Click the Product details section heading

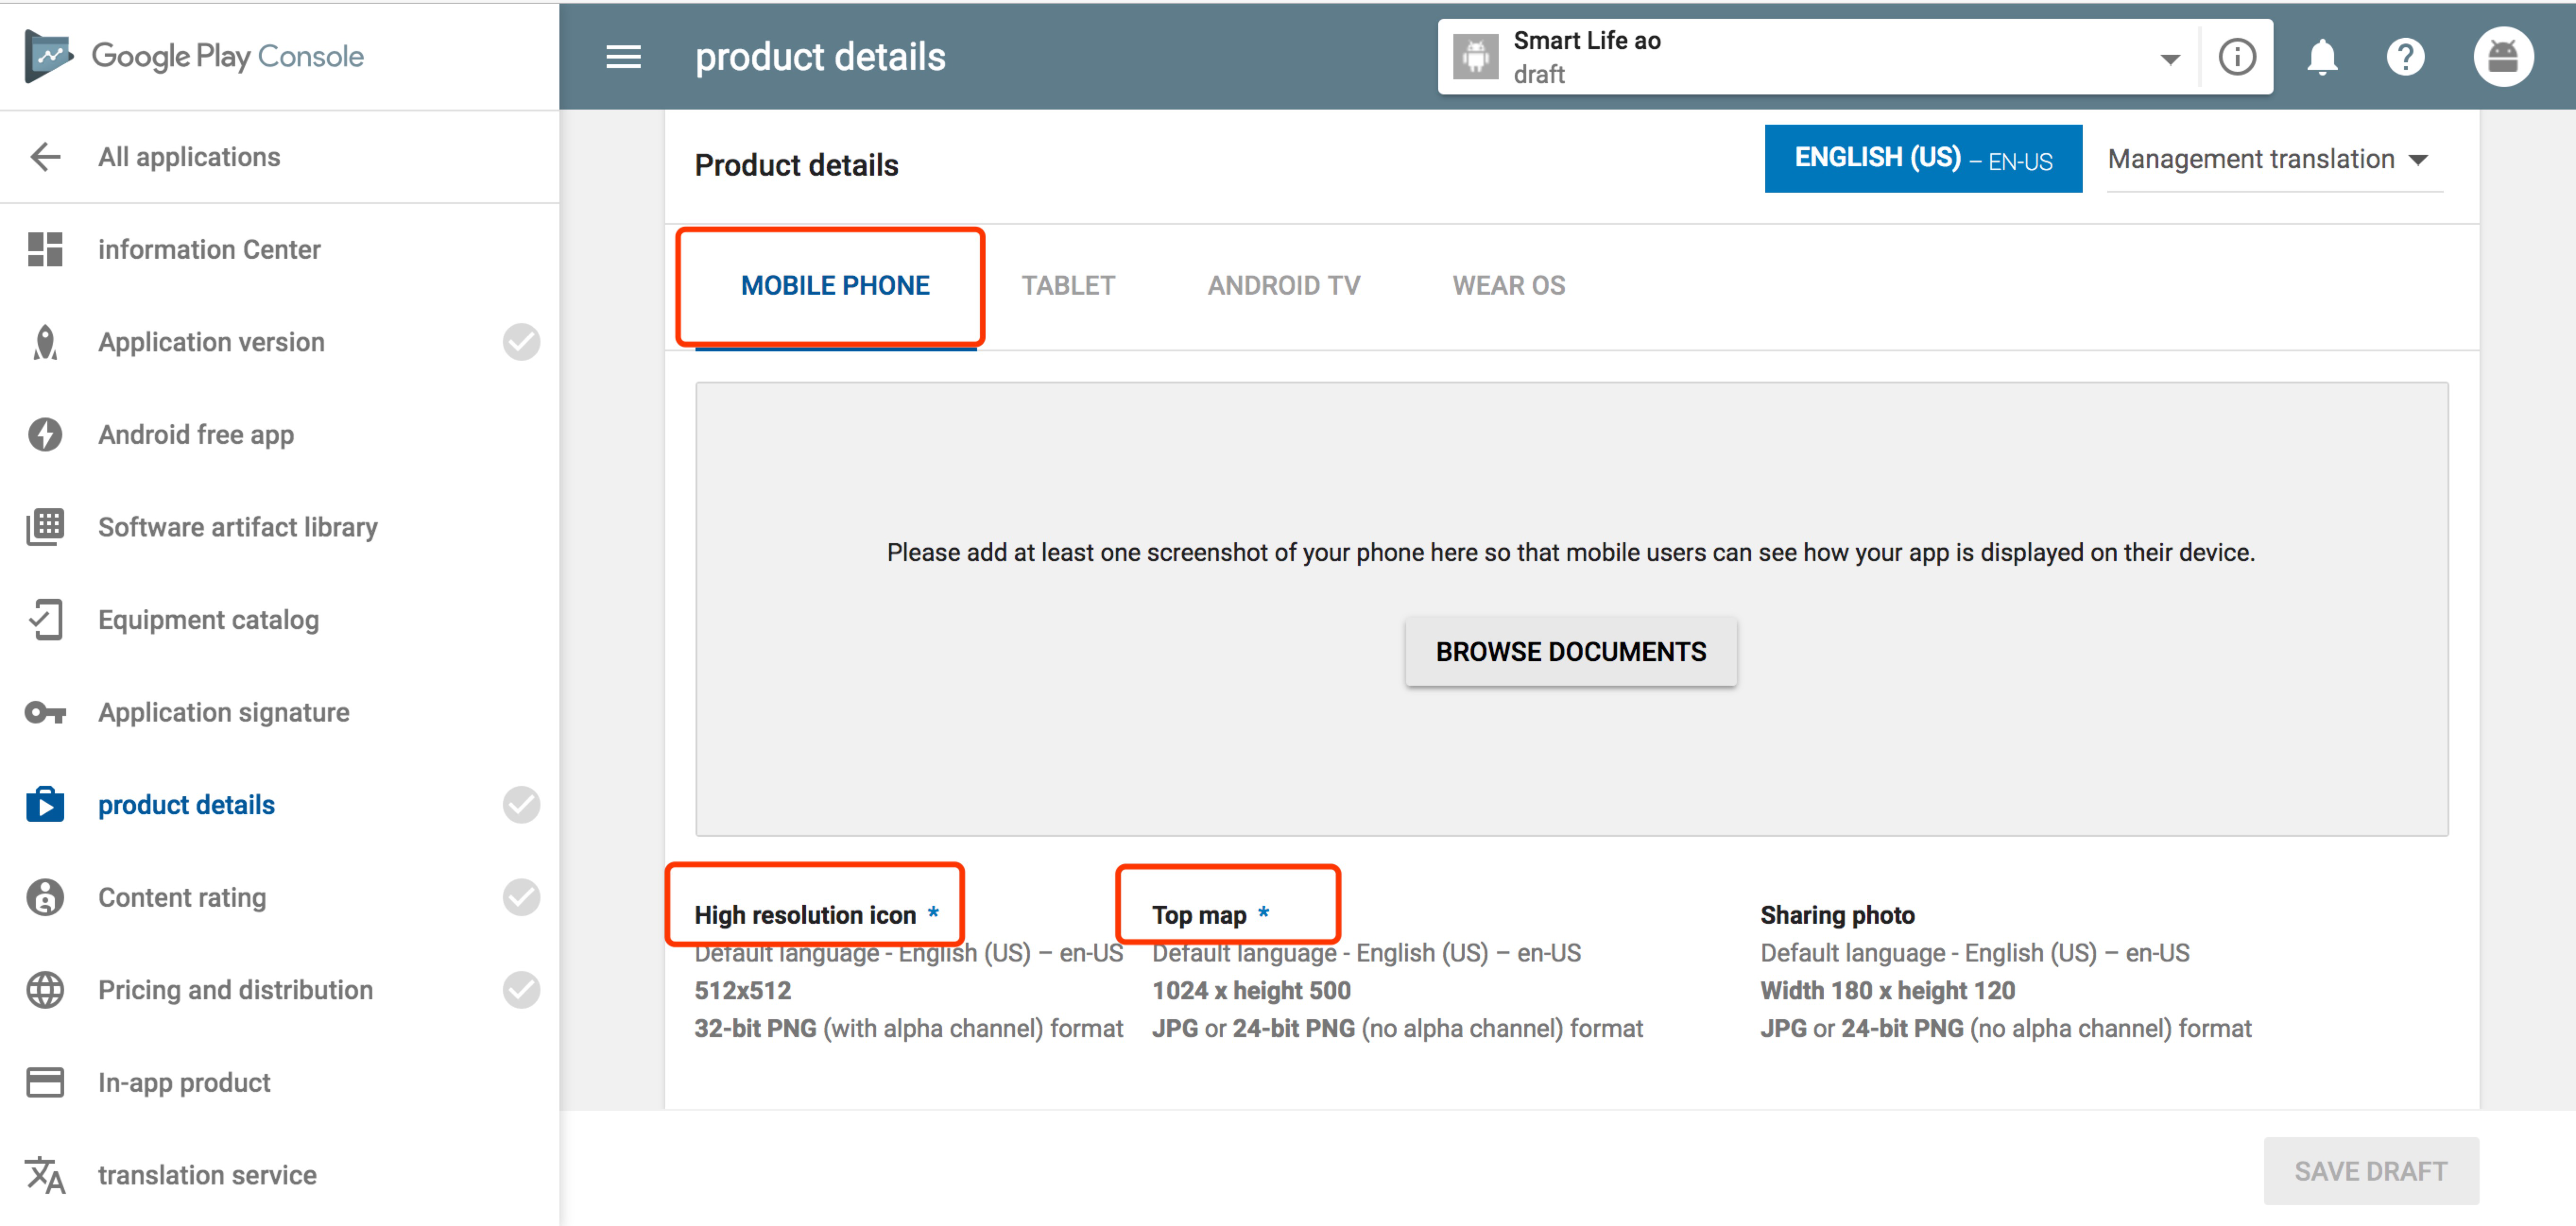tap(796, 165)
